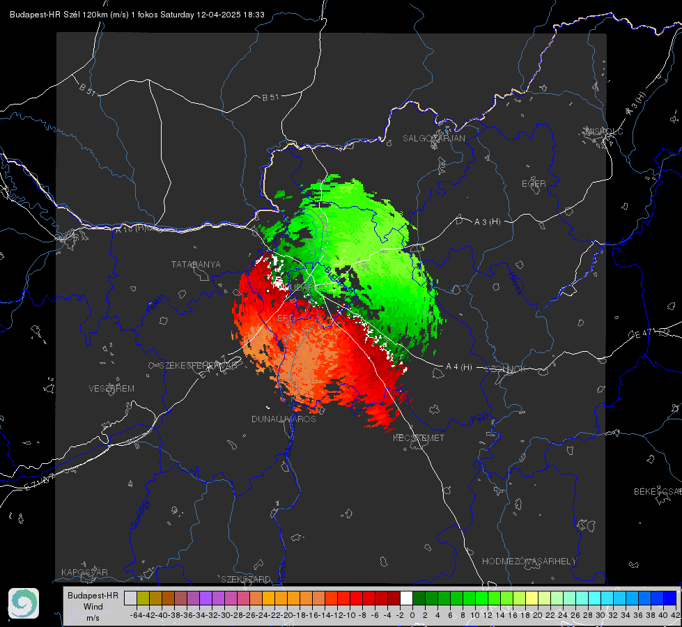Click the white zero-velocity legend swatch
This screenshot has width=682, height=627.
click(x=406, y=598)
